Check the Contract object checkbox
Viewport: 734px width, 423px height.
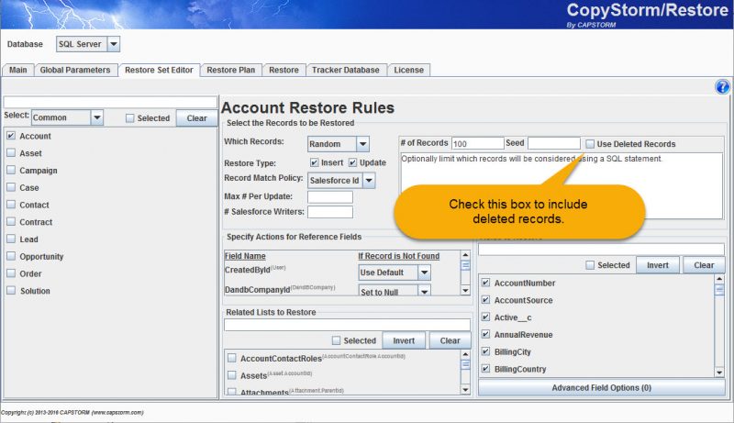[x=11, y=222]
